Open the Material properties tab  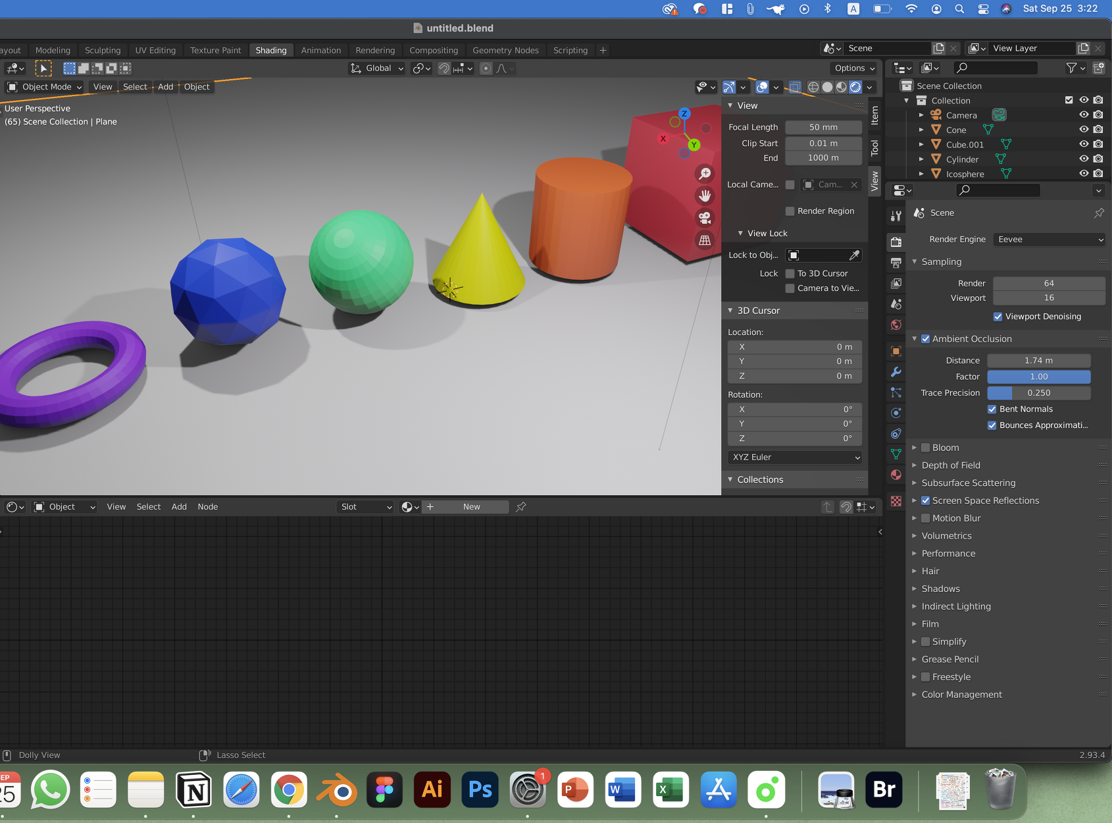[x=896, y=475]
